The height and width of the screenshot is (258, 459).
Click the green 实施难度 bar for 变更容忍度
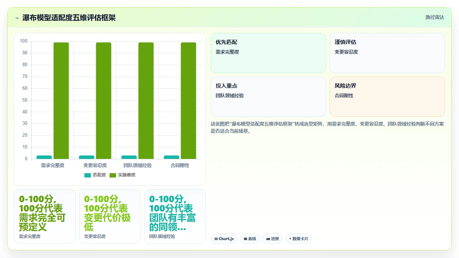[103, 101]
